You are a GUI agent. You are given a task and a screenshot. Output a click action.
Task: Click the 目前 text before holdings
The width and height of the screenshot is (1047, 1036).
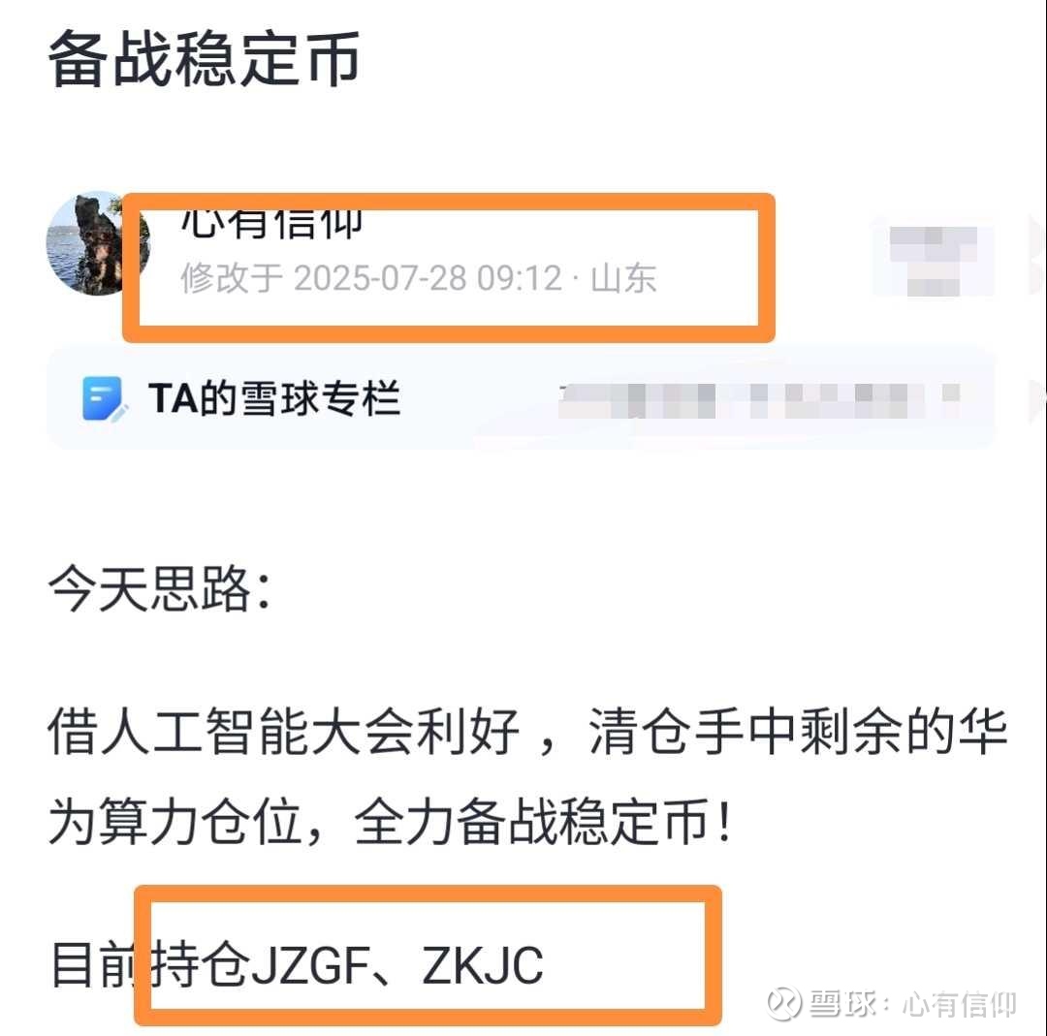99,966
